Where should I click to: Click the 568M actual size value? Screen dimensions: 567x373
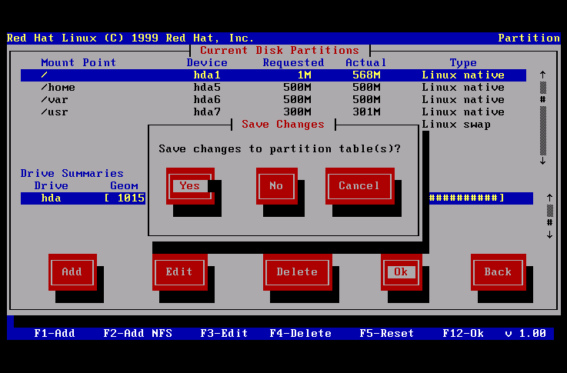click(x=367, y=75)
